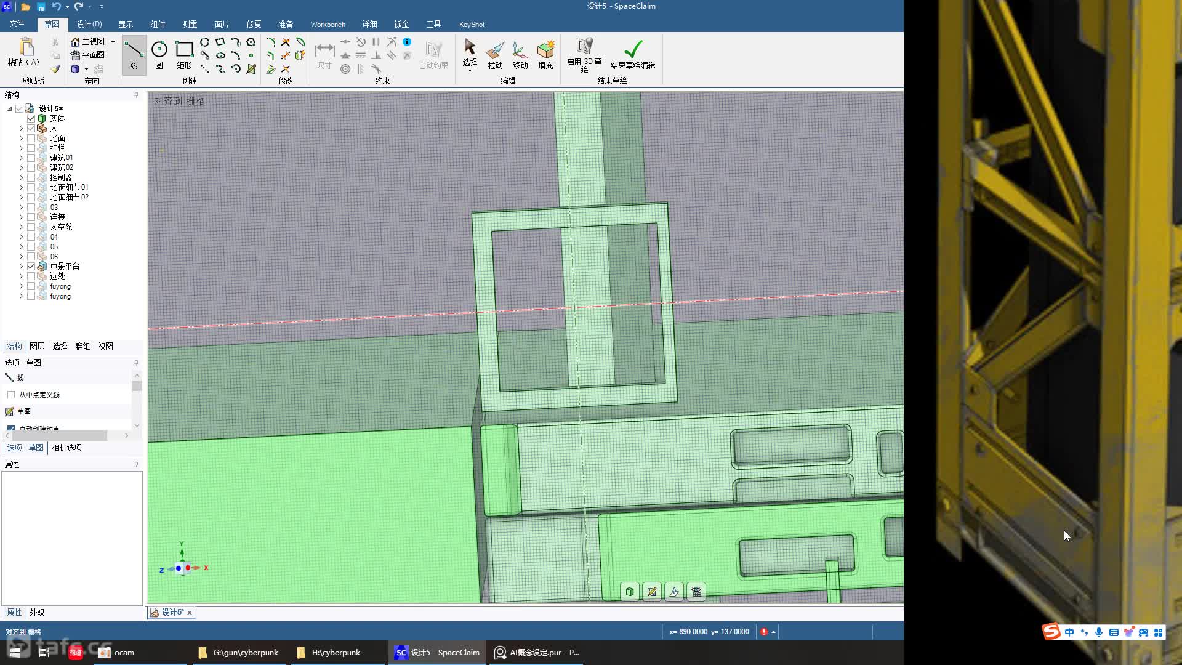Select the Rectangle (矩形) sketch tool
Viewport: 1182px width, 665px height.
(x=184, y=55)
